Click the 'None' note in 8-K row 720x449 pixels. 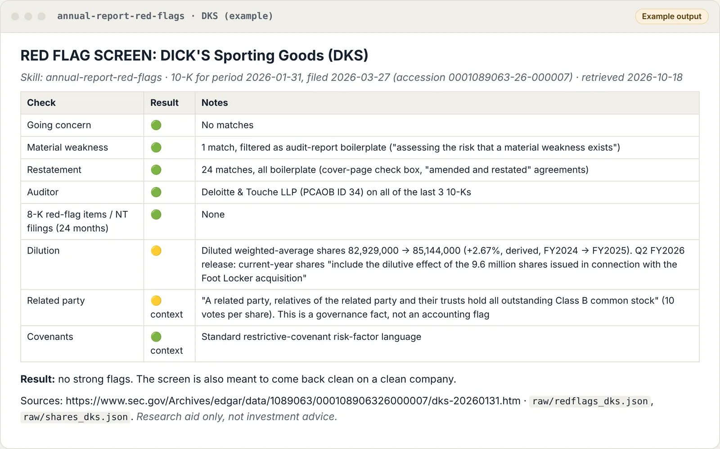point(213,214)
